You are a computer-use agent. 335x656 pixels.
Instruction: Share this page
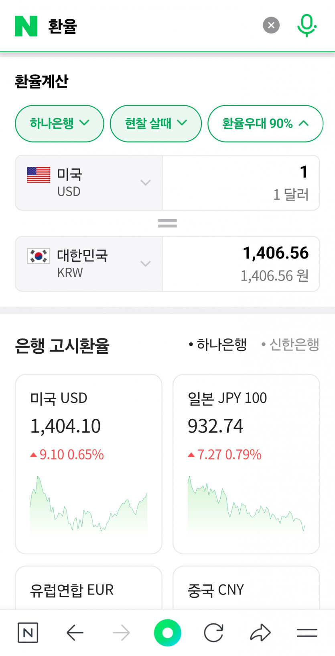click(x=260, y=633)
